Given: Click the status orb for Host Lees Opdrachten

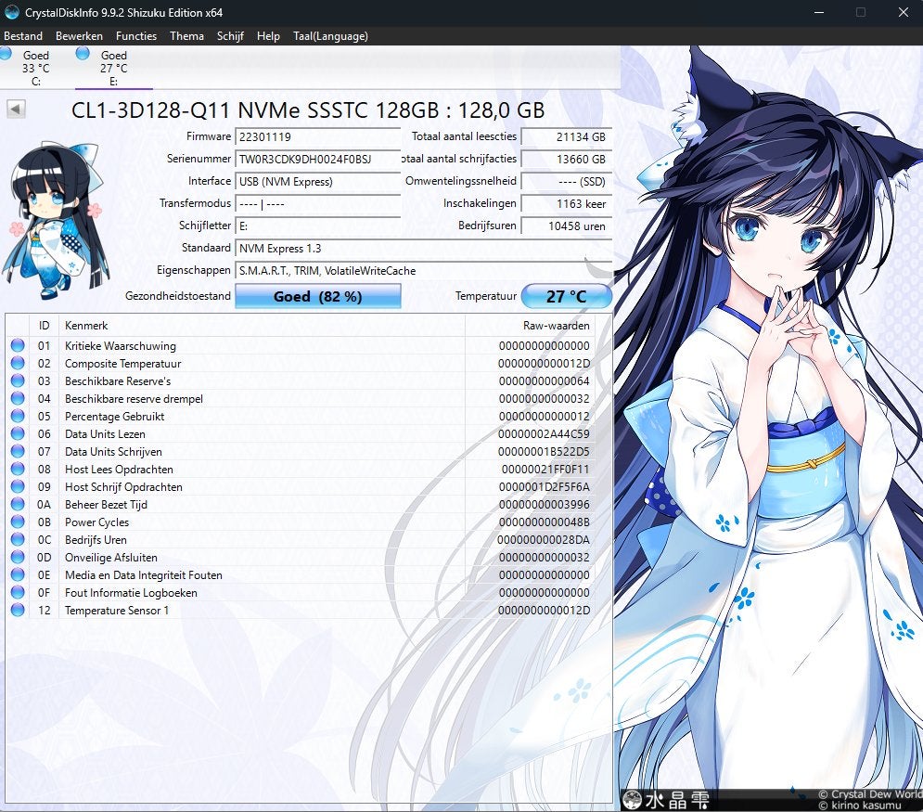Looking at the screenshot, I should [18, 470].
